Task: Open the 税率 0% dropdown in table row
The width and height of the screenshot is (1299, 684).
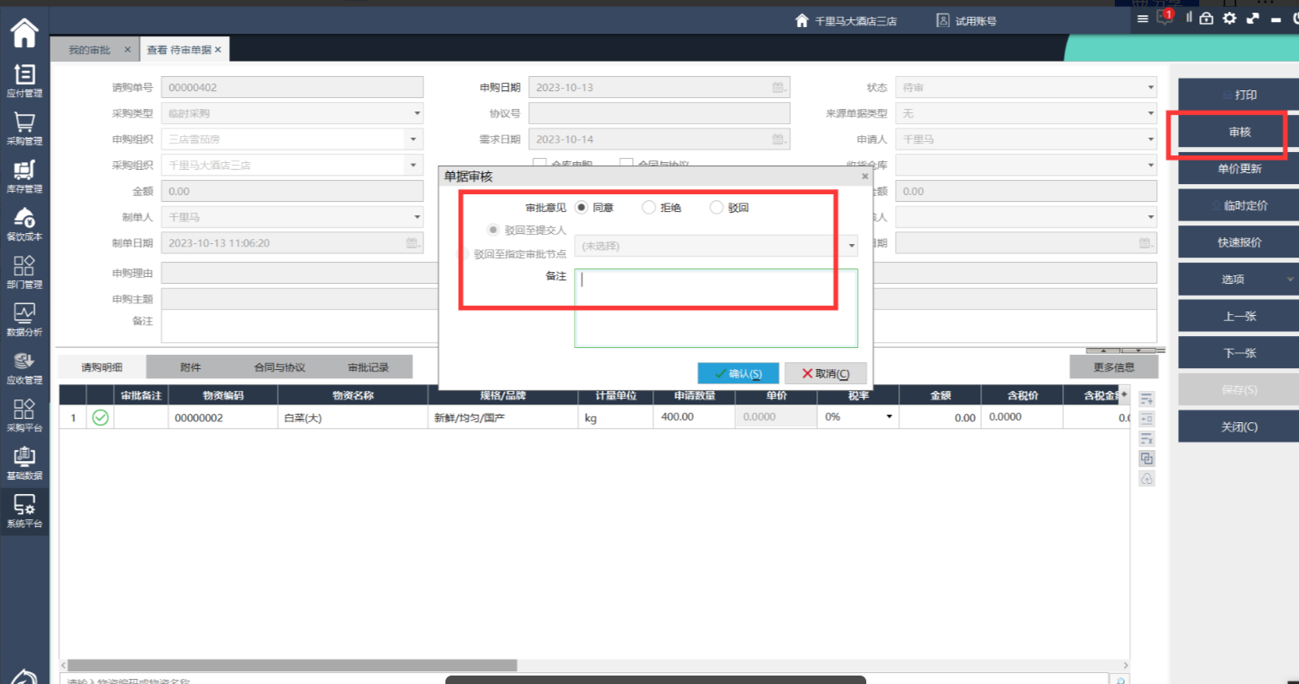Action: [888, 417]
